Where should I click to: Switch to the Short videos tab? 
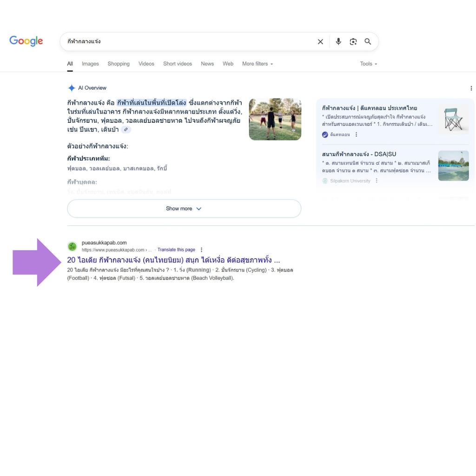point(177,64)
